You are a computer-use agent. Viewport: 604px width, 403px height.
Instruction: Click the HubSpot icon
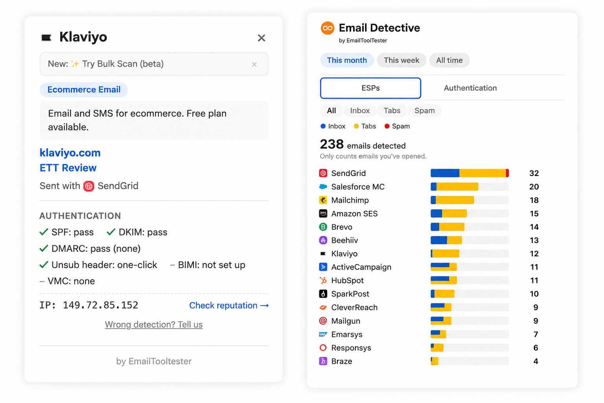point(323,280)
